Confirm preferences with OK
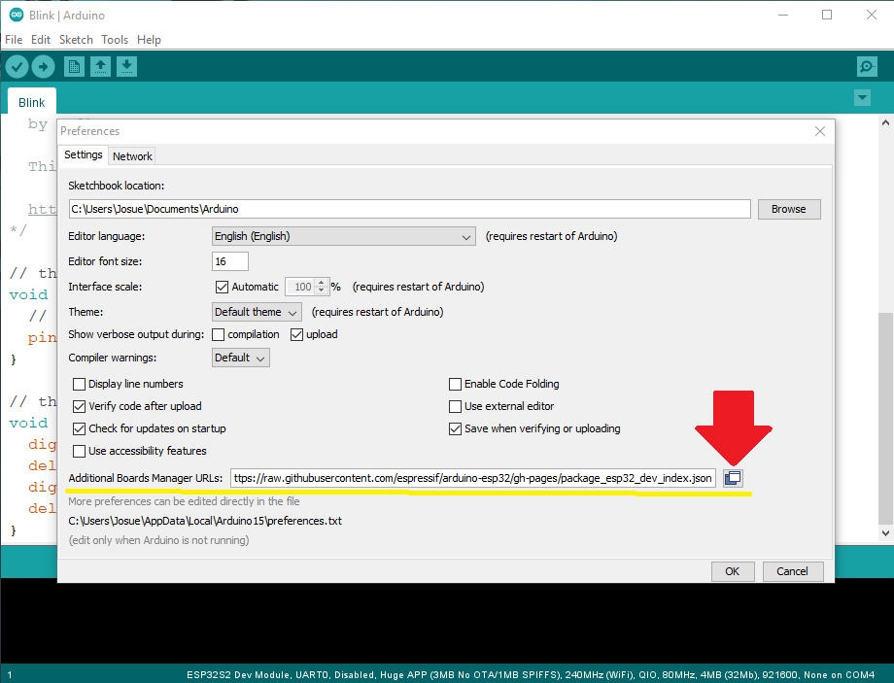Viewport: 894px width, 683px height. pos(733,571)
